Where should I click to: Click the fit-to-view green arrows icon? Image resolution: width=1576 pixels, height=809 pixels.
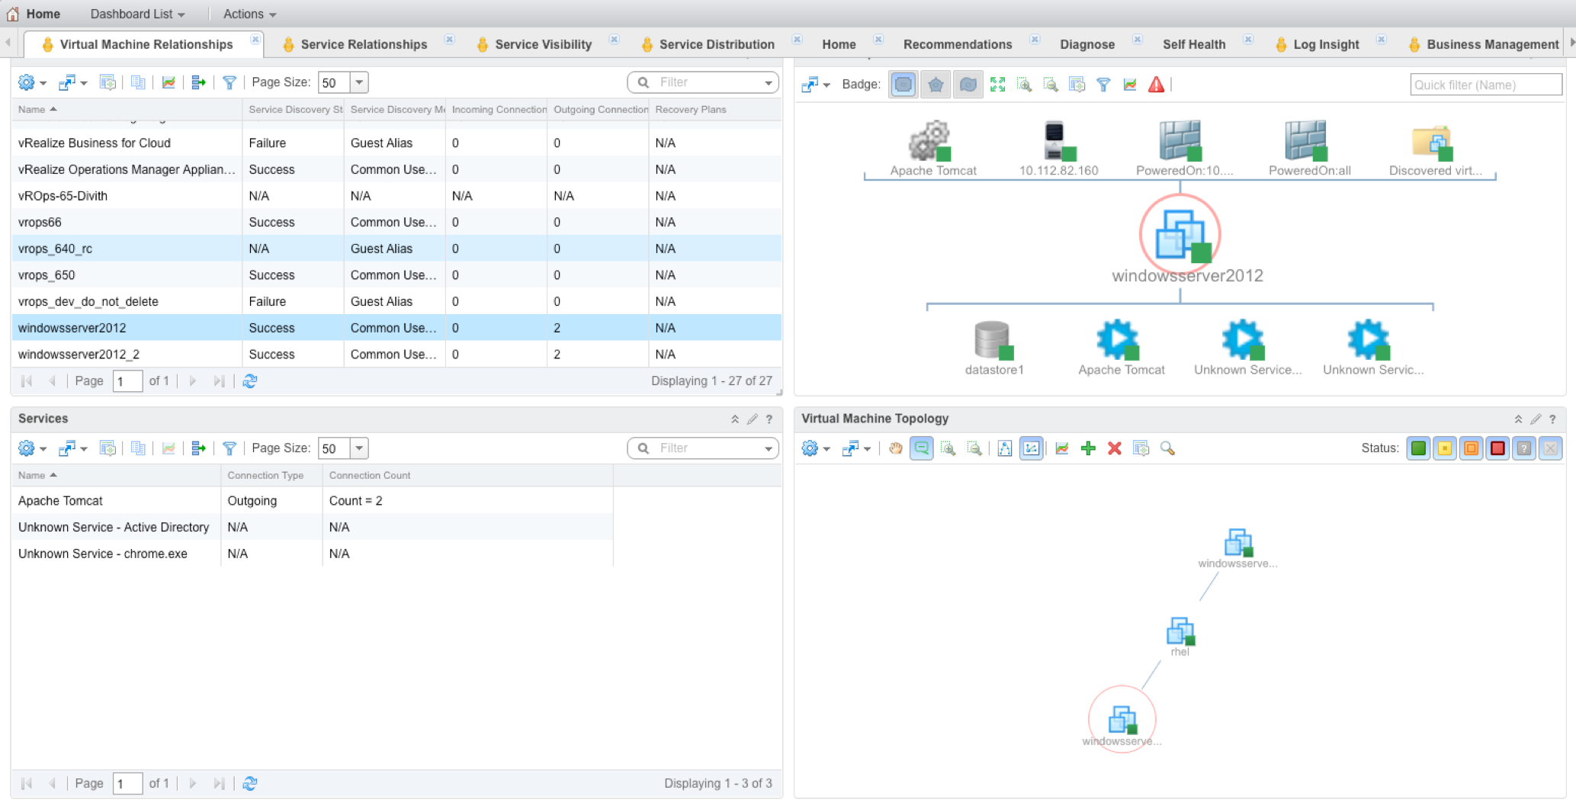(x=997, y=85)
